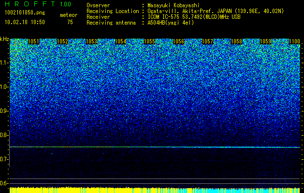304x193 pixels.
Task: Click the 1058 time marker
Action: click(236, 41)
